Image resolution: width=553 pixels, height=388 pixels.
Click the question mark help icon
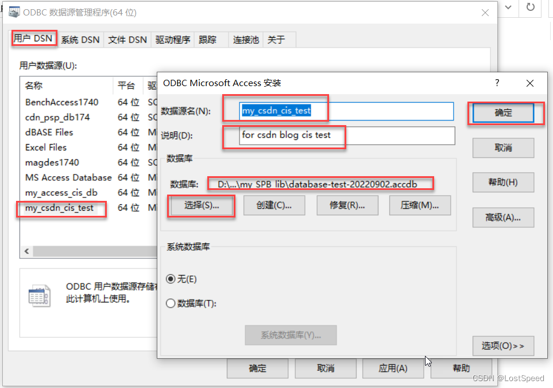click(497, 83)
